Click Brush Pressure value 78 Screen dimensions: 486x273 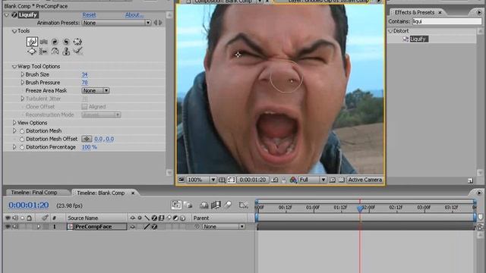pyautogui.click(x=84, y=83)
